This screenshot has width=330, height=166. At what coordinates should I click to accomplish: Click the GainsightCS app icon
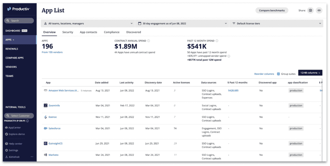[x=45, y=143]
